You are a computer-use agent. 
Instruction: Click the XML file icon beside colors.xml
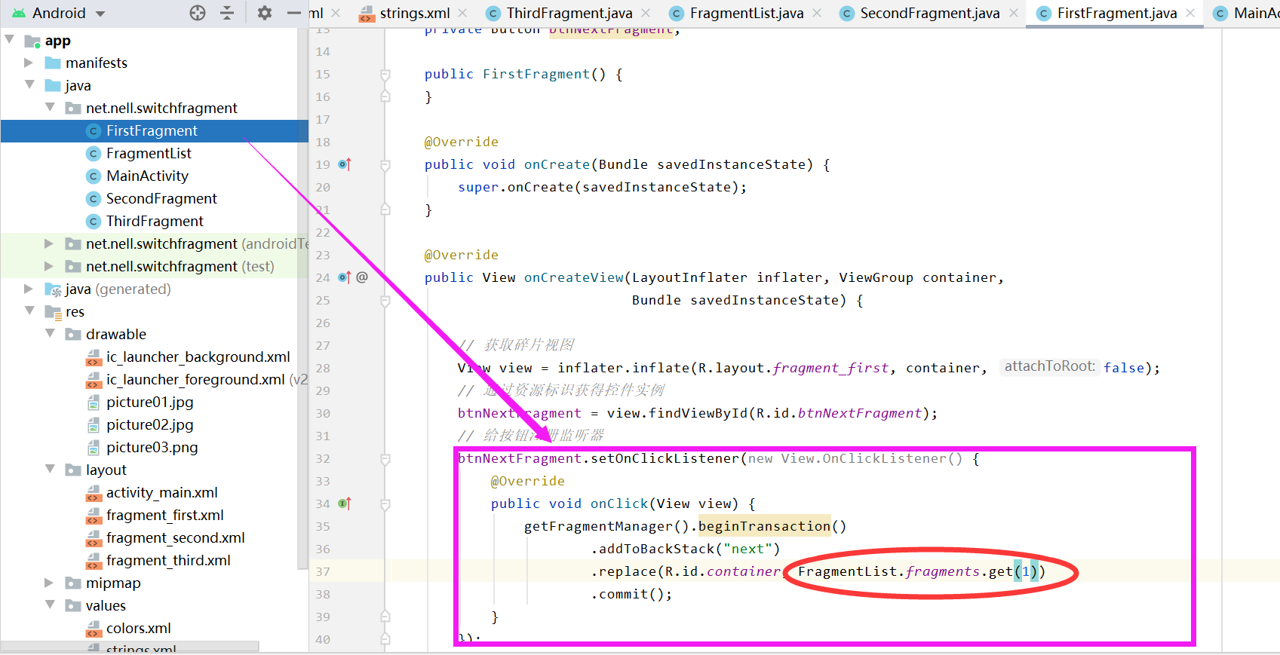point(94,629)
